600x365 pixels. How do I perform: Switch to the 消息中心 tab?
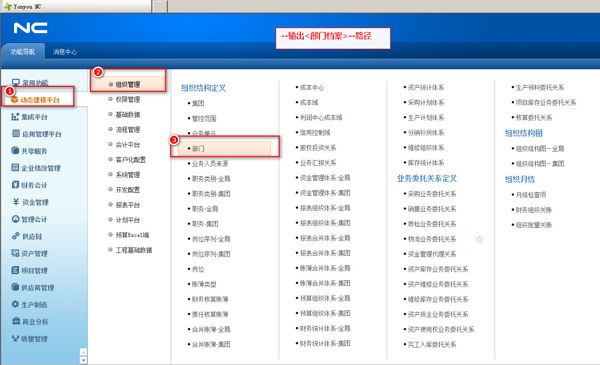pyautogui.click(x=65, y=52)
